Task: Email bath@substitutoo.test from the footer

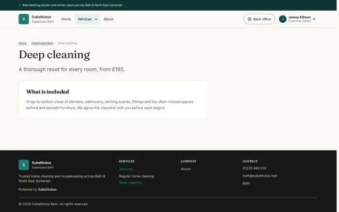Action: [x=260, y=176]
